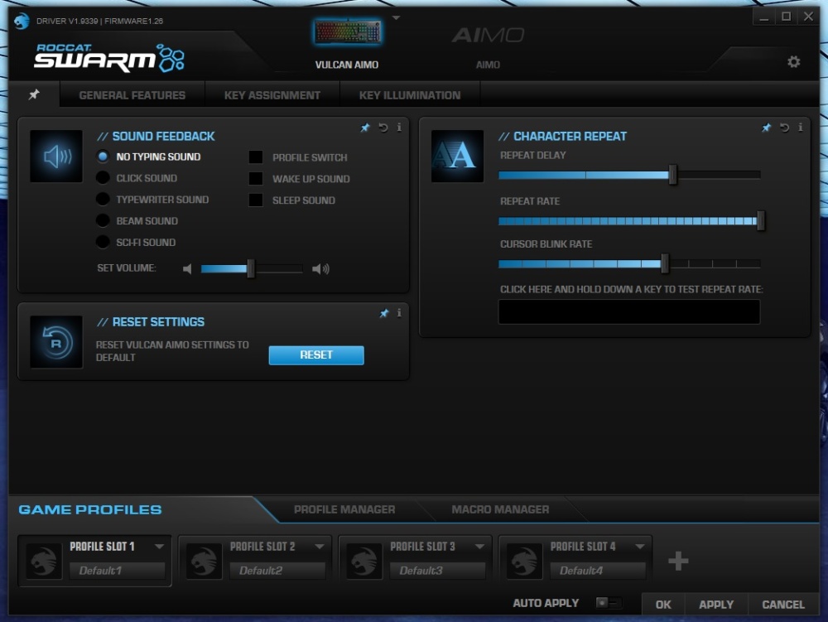Click the high volume speaker icon
This screenshot has height=622, width=828.
click(320, 268)
